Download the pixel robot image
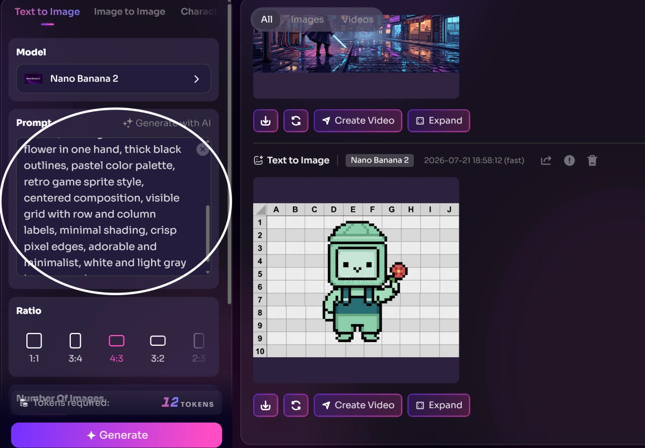The width and height of the screenshot is (645, 448). [266, 406]
